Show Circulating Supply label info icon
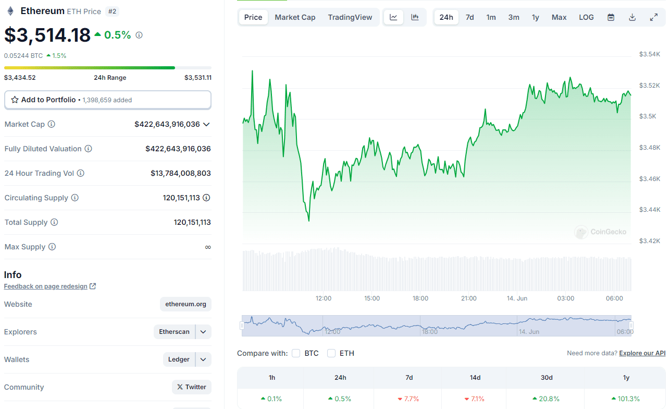Viewport: 670px width, 409px height. click(75, 198)
